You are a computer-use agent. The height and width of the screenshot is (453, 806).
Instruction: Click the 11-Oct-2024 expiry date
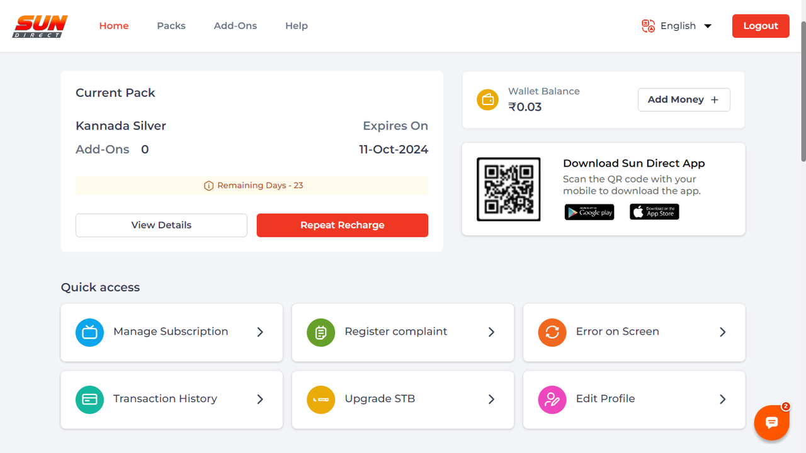pos(394,150)
